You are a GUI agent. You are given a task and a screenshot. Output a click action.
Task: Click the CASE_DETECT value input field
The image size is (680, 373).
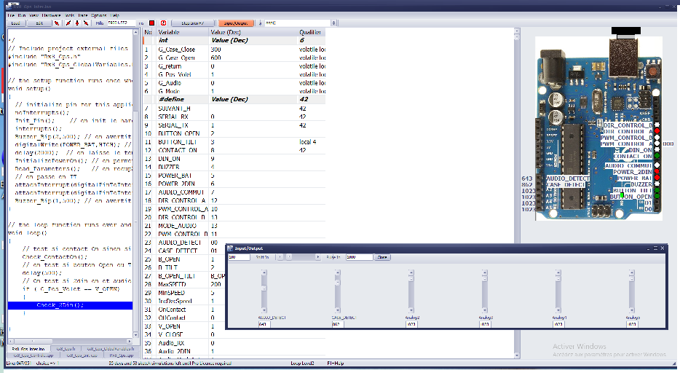tap(338, 324)
